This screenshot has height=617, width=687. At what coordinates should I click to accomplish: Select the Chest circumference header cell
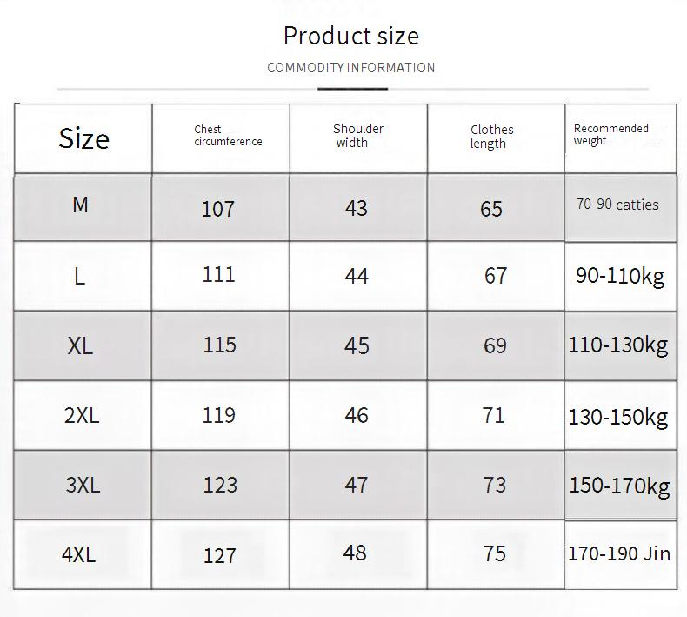(227, 136)
